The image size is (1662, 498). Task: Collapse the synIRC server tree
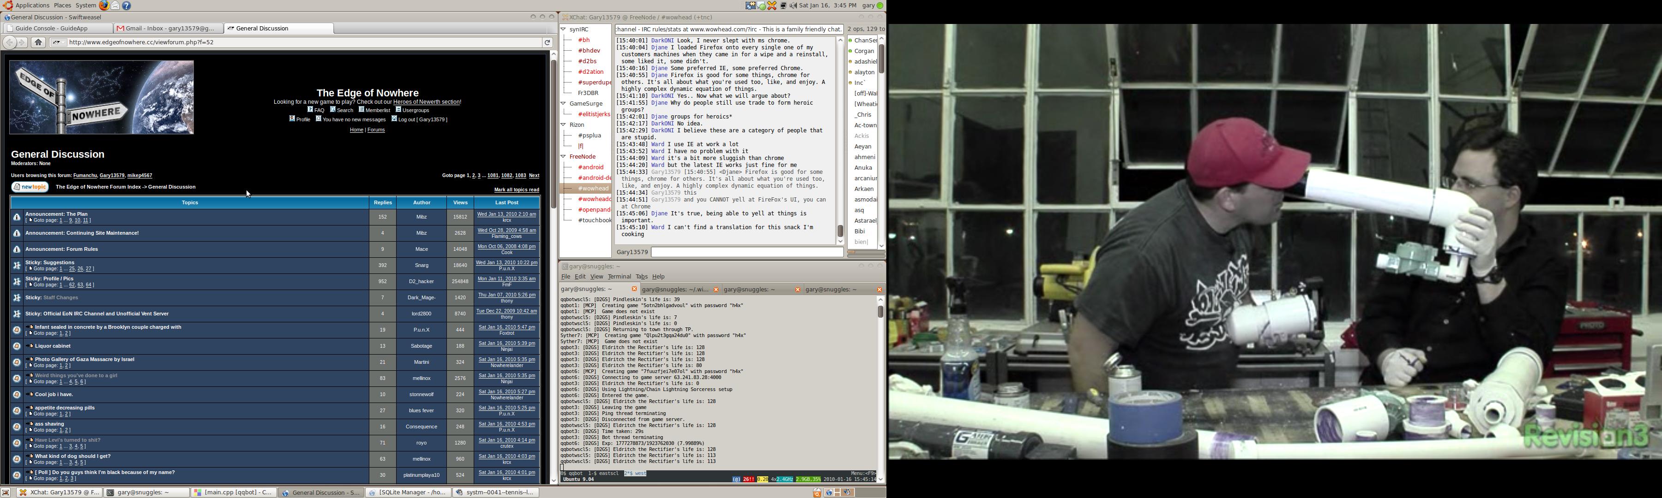pyautogui.click(x=563, y=29)
